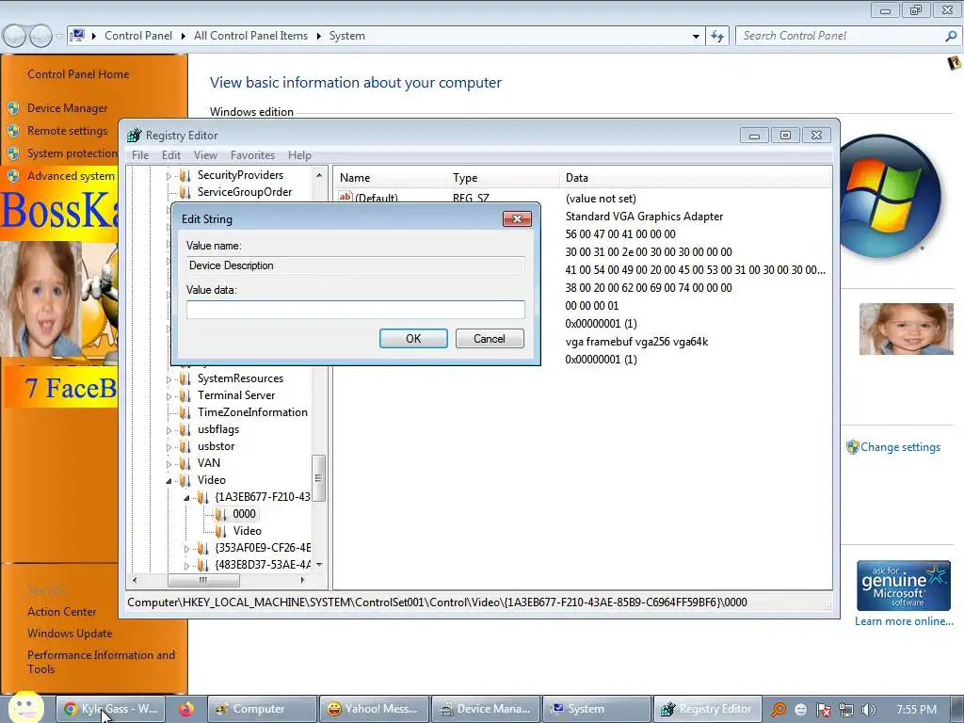The image size is (964, 723).
Task: Click the All Control Panel Items breadcrumb
Action: tap(250, 36)
